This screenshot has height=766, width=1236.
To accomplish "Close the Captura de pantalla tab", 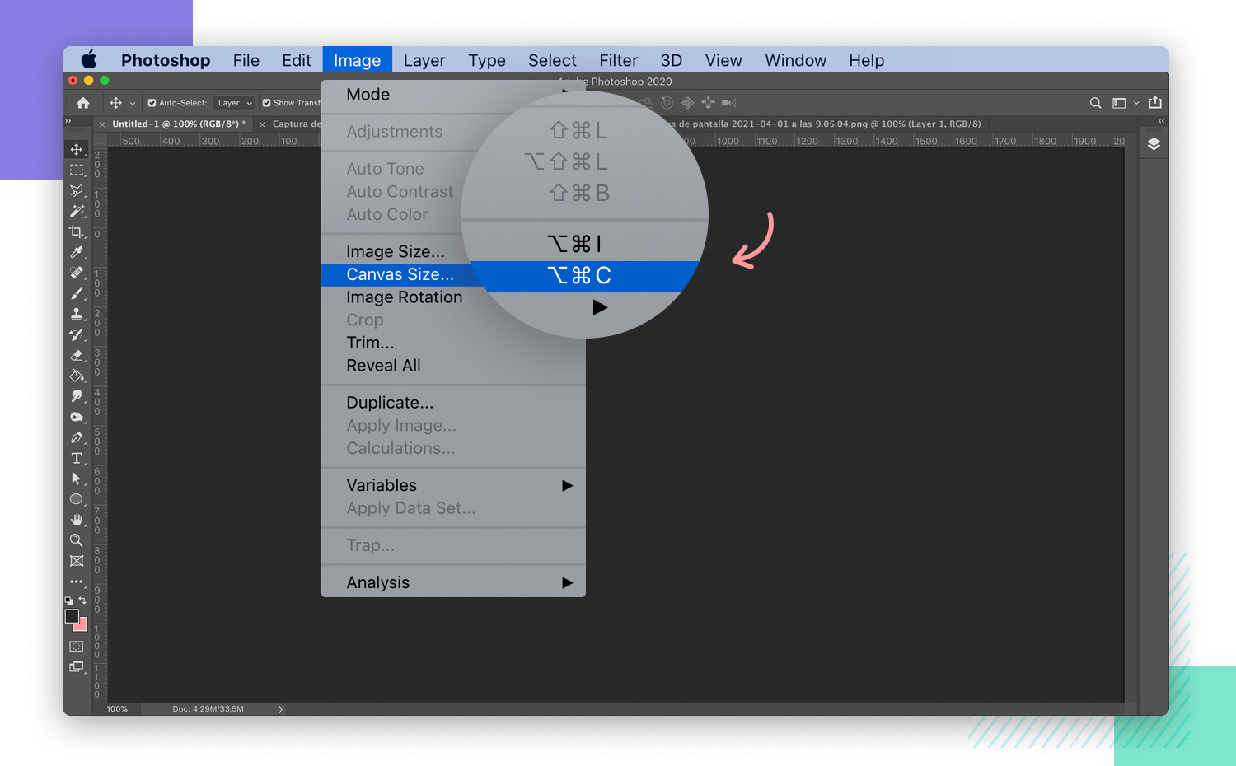I will [262, 124].
